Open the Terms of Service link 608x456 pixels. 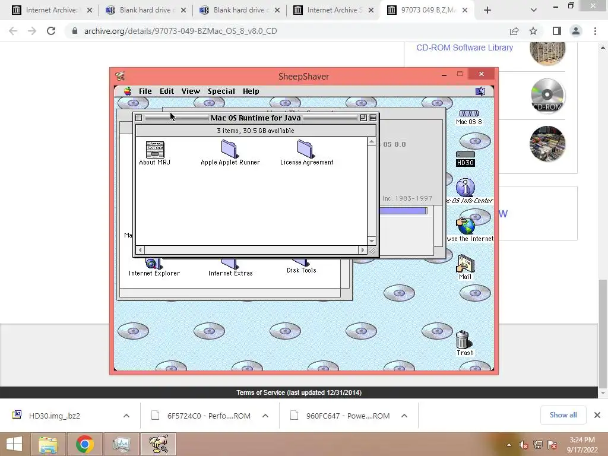pos(299,392)
